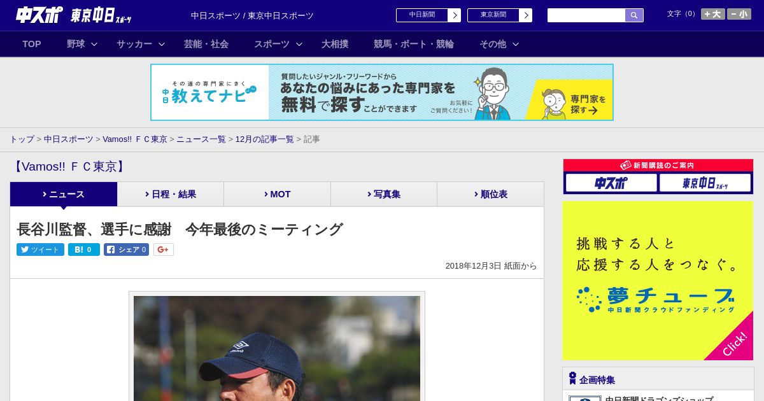Click the Chunichi Sports logo
The width and height of the screenshot is (764, 401).
(x=39, y=15)
